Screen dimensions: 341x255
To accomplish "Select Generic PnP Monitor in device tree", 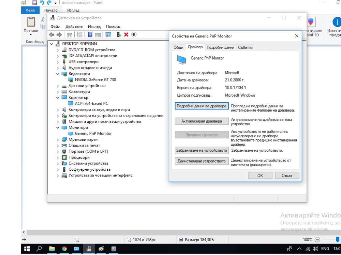I will point(93,133).
